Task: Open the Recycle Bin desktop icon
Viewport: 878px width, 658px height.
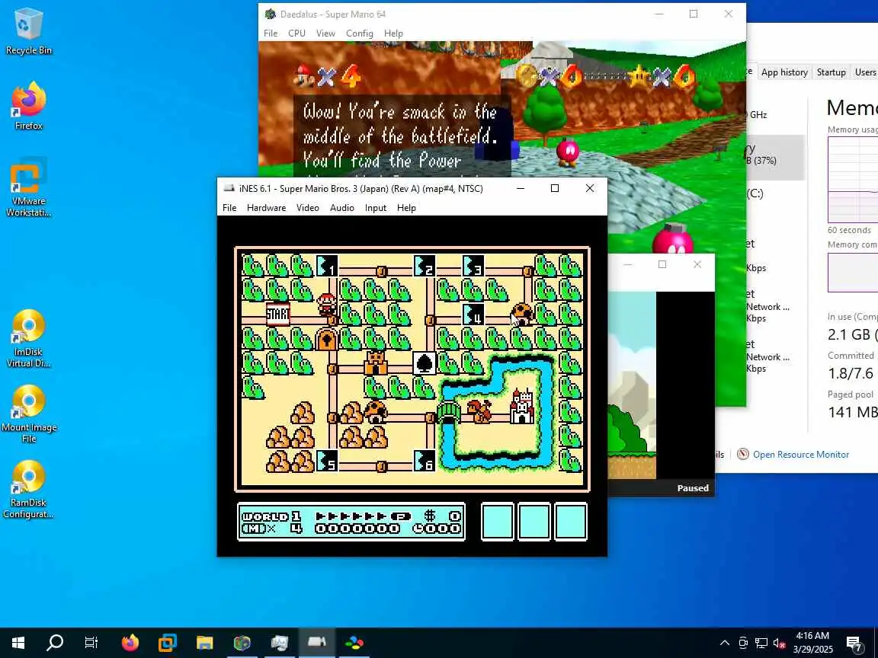Action: [x=28, y=31]
